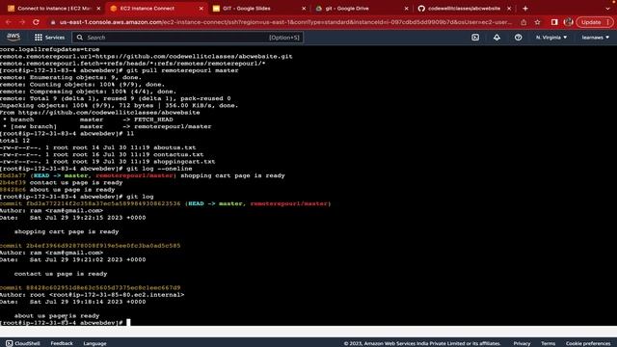Click '[new branch]' line in pull output
This screenshot has width=617, height=347.
click(107, 126)
